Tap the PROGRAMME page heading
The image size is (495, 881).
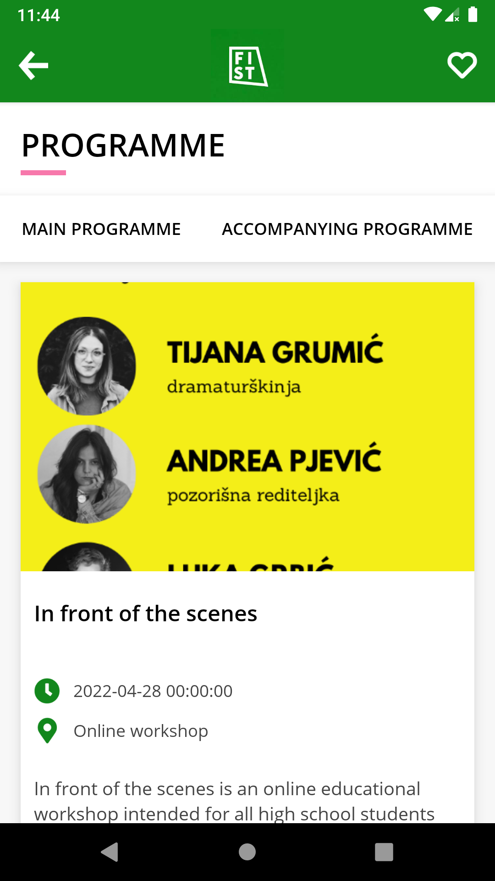pyautogui.click(x=123, y=145)
